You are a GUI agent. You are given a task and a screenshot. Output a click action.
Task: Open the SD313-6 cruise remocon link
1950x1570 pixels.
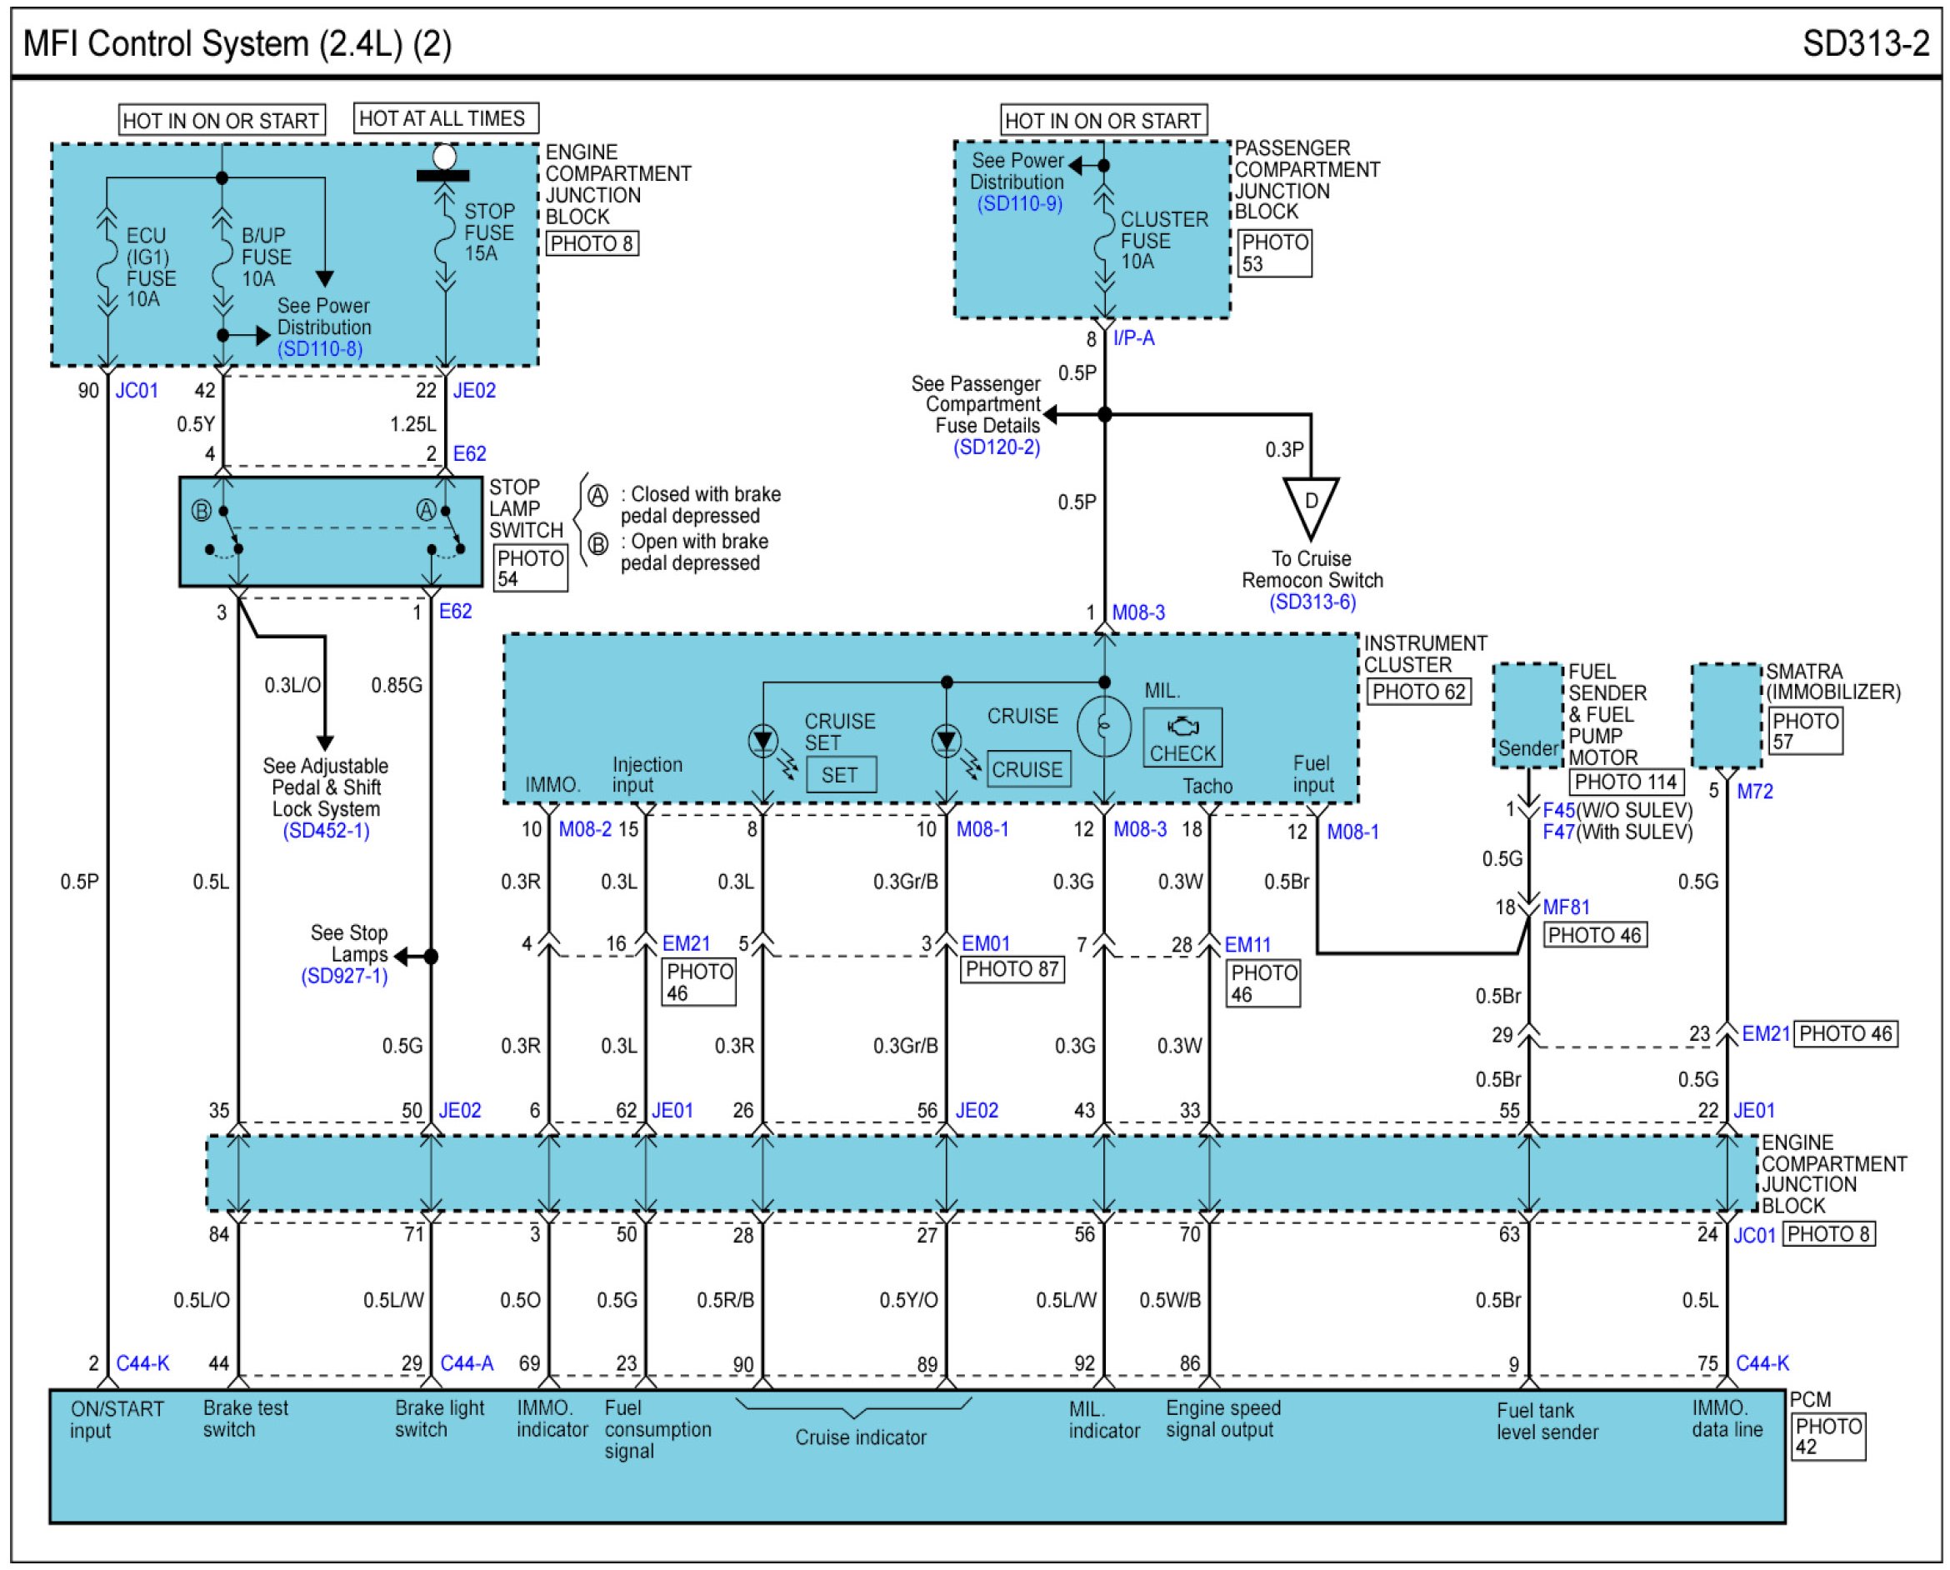click(1312, 602)
